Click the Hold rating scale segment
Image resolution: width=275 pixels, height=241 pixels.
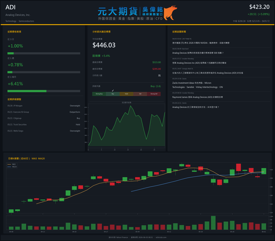(127, 94)
